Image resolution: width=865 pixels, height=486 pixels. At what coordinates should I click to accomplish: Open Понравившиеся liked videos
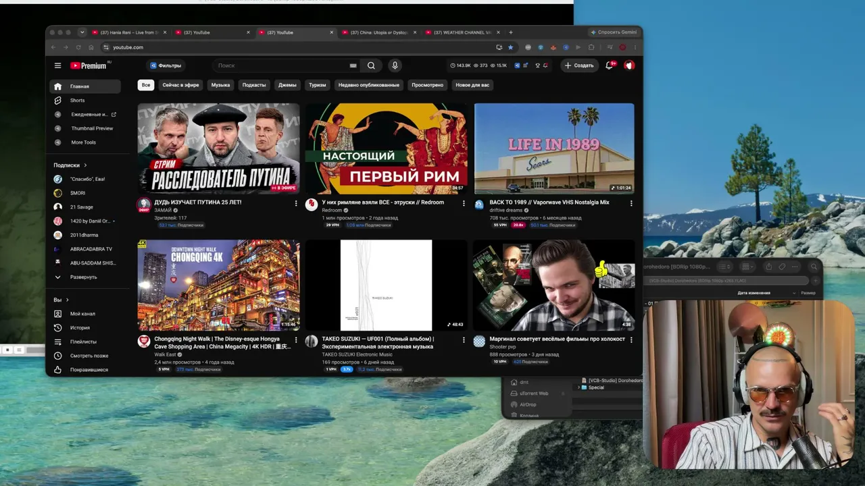(85, 370)
